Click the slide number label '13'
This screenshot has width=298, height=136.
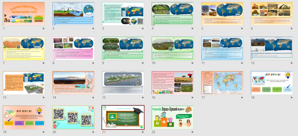pos(4,98)
